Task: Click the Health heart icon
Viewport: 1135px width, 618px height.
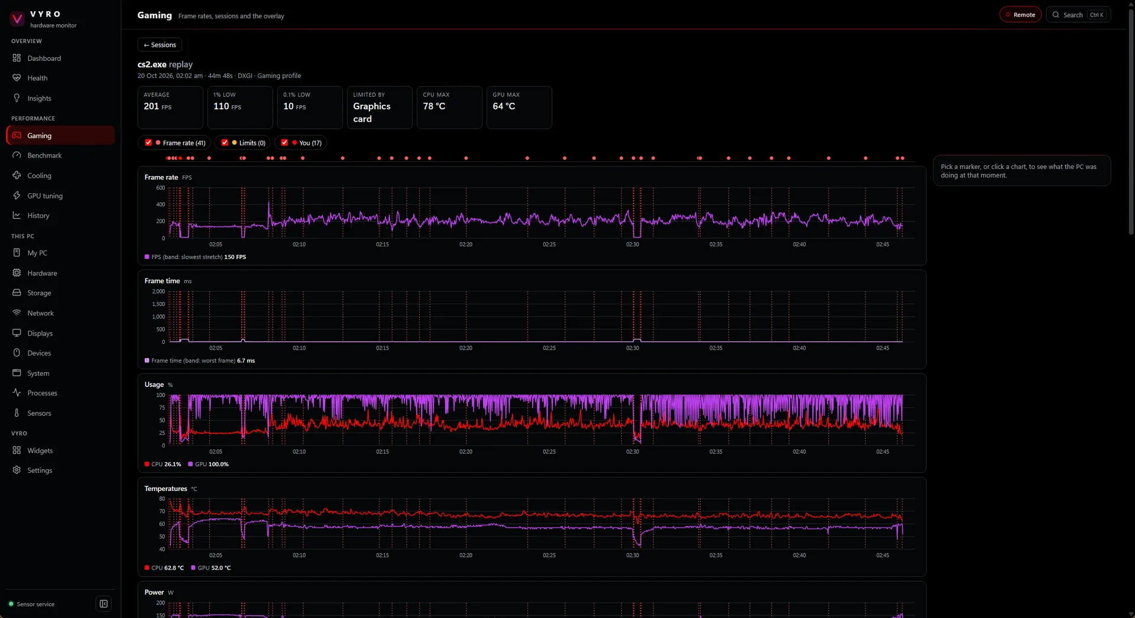Action: click(17, 78)
